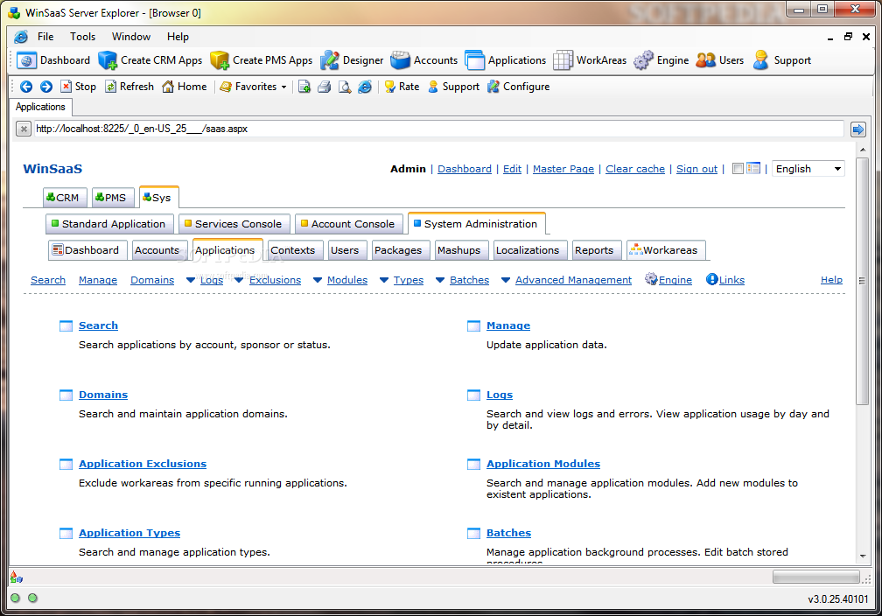Switch to the PMS tab
This screenshot has height=616, width=882.
point(113,198)
